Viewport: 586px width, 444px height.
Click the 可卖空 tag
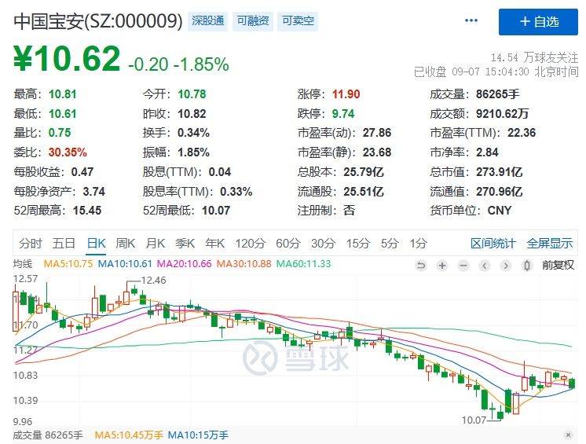click(298, 21)
